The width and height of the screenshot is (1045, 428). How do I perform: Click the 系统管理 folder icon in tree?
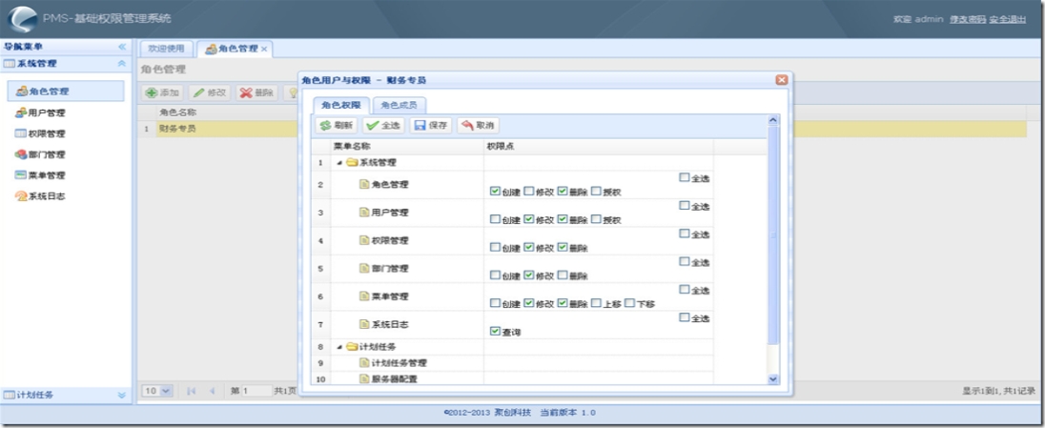[352, 163]
